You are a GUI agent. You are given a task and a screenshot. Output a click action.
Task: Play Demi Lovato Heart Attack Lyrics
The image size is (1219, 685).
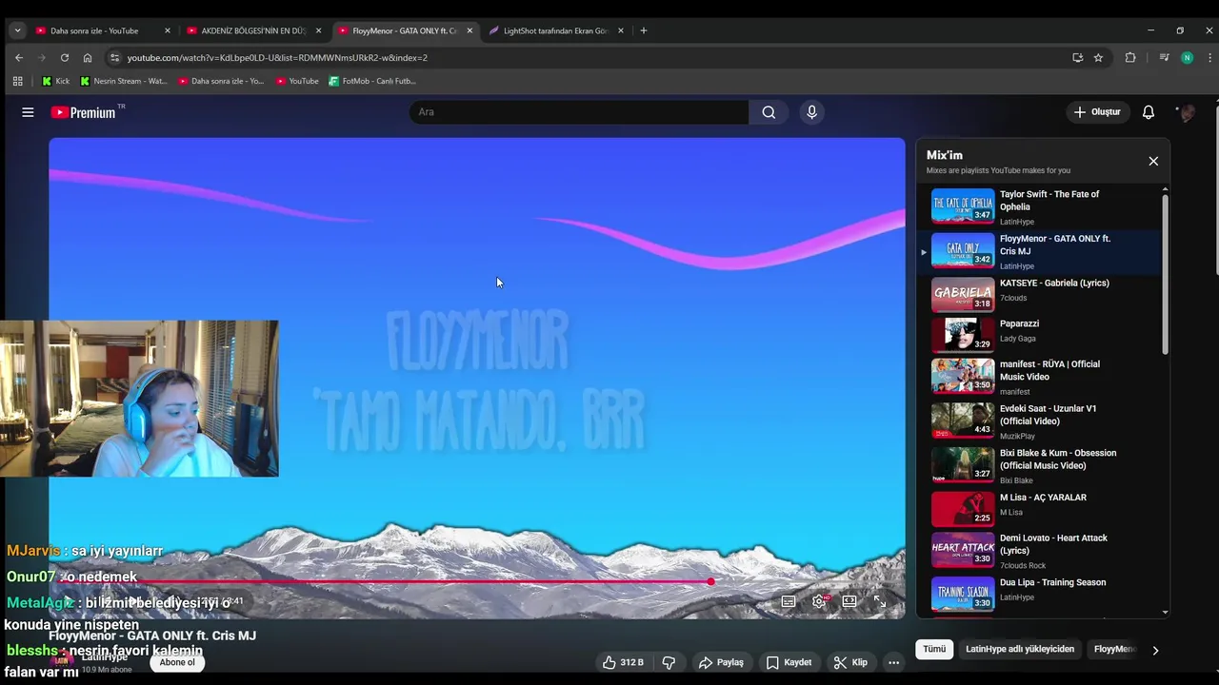(1039, 551)
